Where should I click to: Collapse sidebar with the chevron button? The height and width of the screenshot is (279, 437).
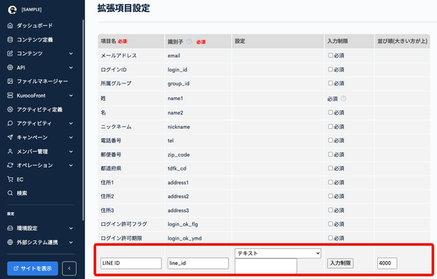69,268
